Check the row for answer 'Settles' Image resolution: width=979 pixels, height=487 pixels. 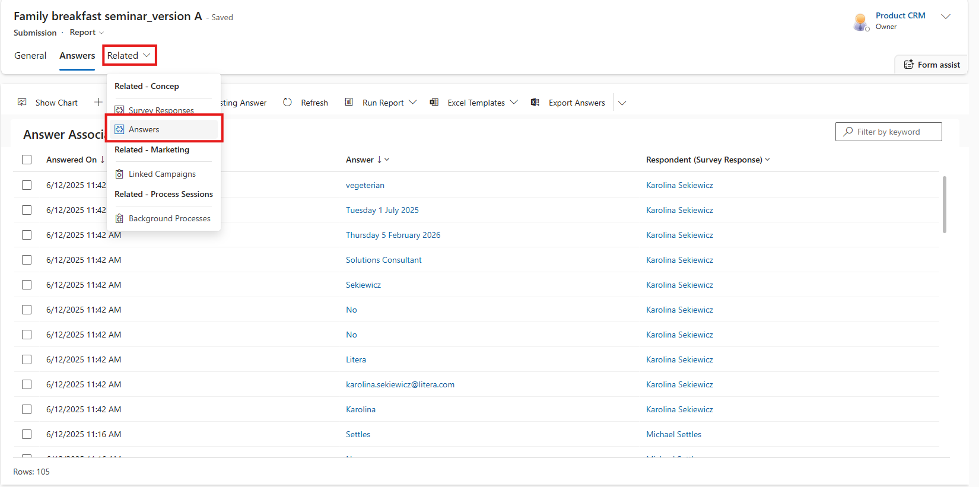[27, 434]
